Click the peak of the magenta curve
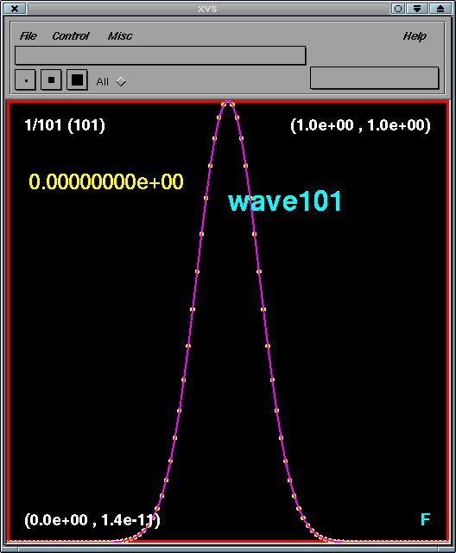 (x=228, y=103)
